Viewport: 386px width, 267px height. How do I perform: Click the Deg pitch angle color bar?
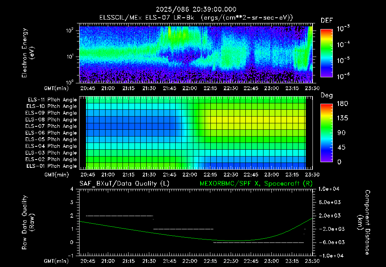pyautogui.click(x=326, y=133)
